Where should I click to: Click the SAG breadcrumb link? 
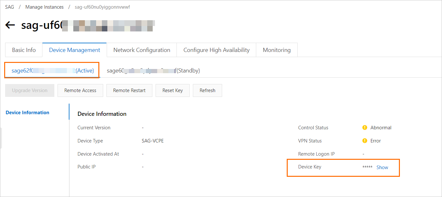point(10,7)
